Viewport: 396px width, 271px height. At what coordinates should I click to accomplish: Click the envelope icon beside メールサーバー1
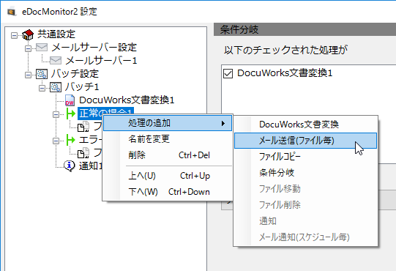click(56, 60)
